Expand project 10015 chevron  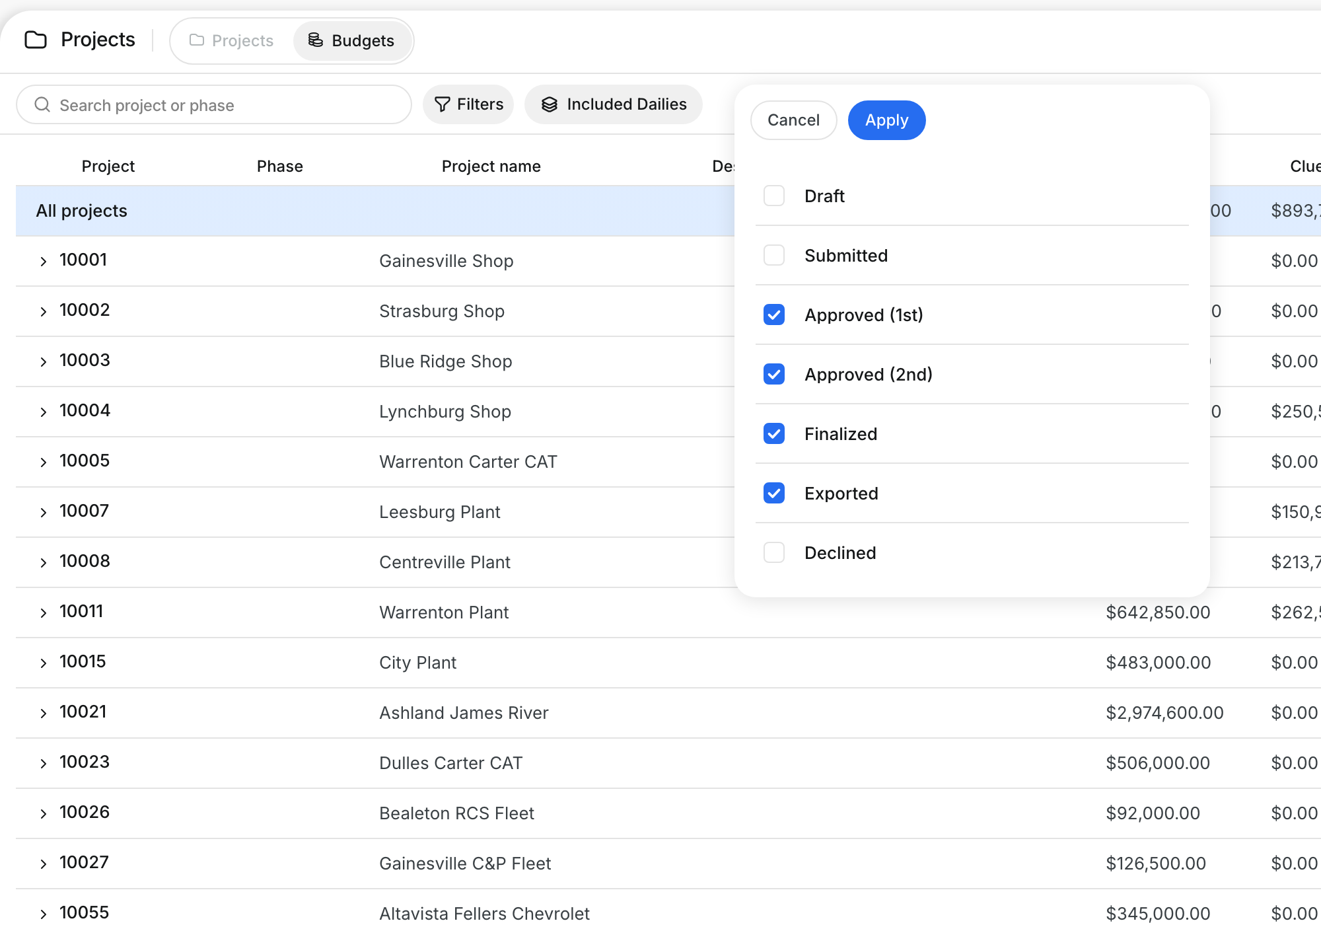[44, 663]
